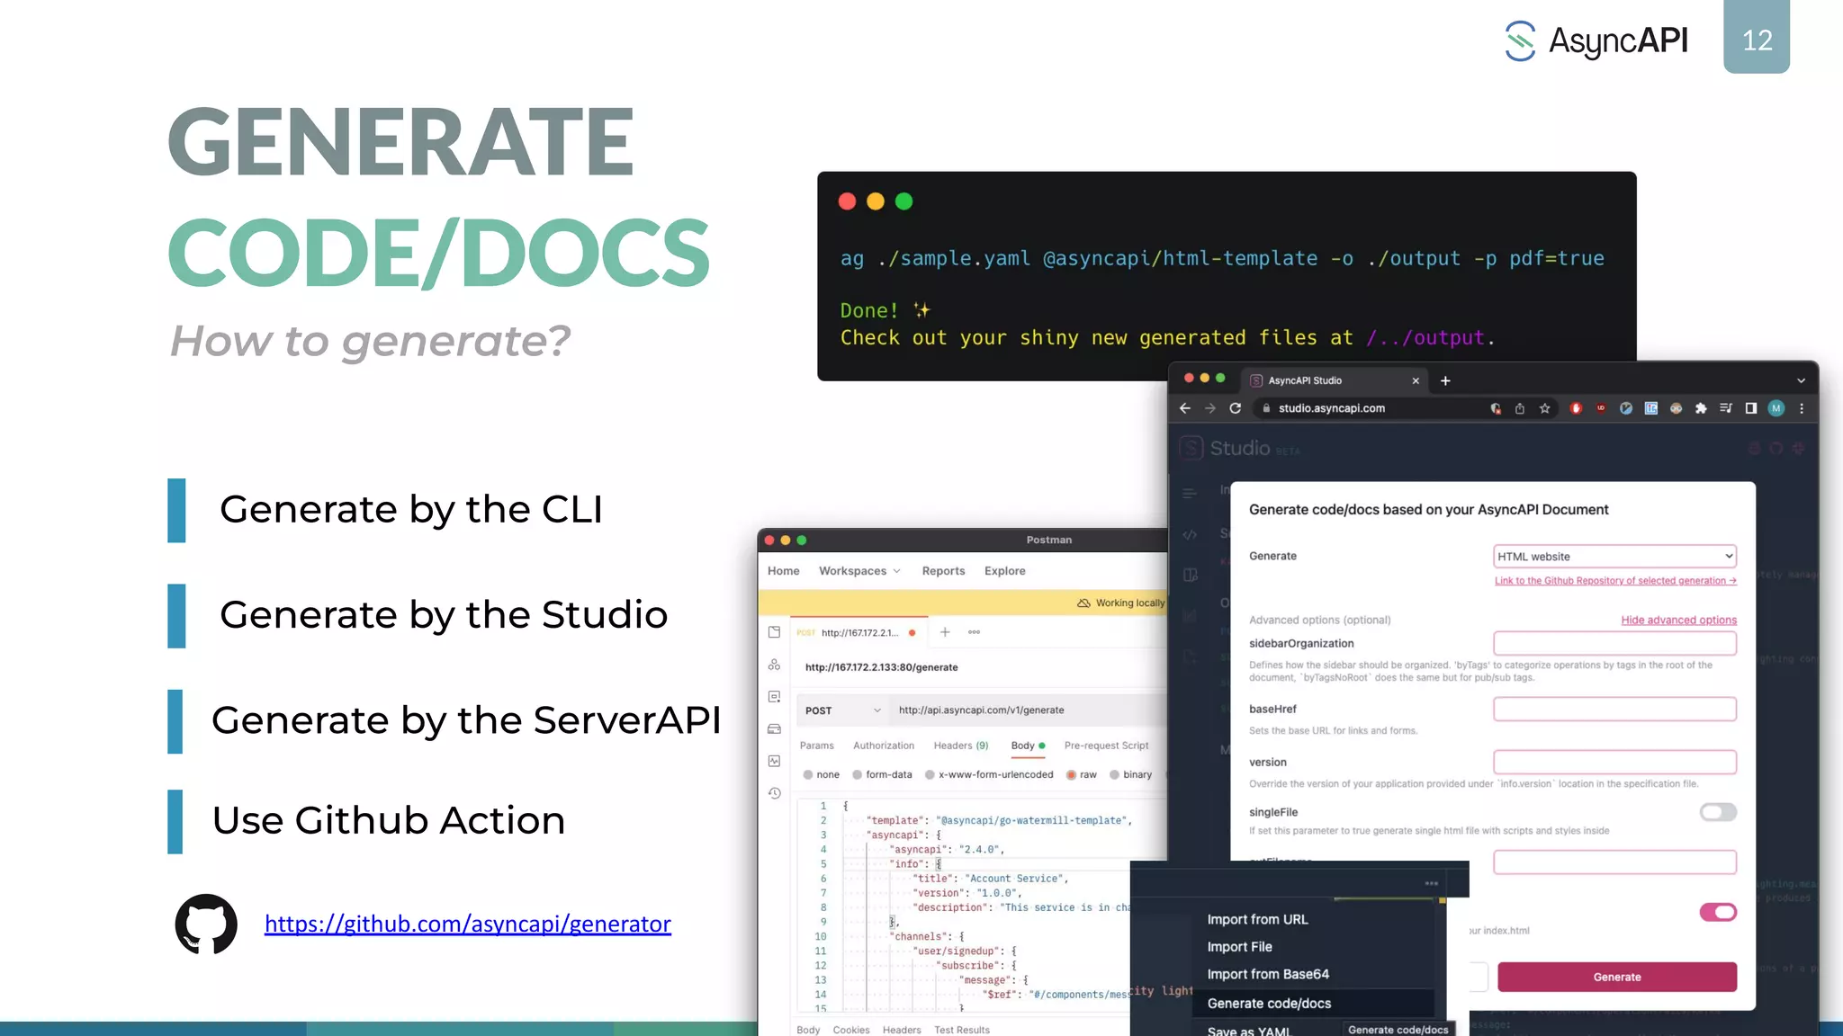
Task: Switch to the Headers (9) tab
Action: pos(960,746)
